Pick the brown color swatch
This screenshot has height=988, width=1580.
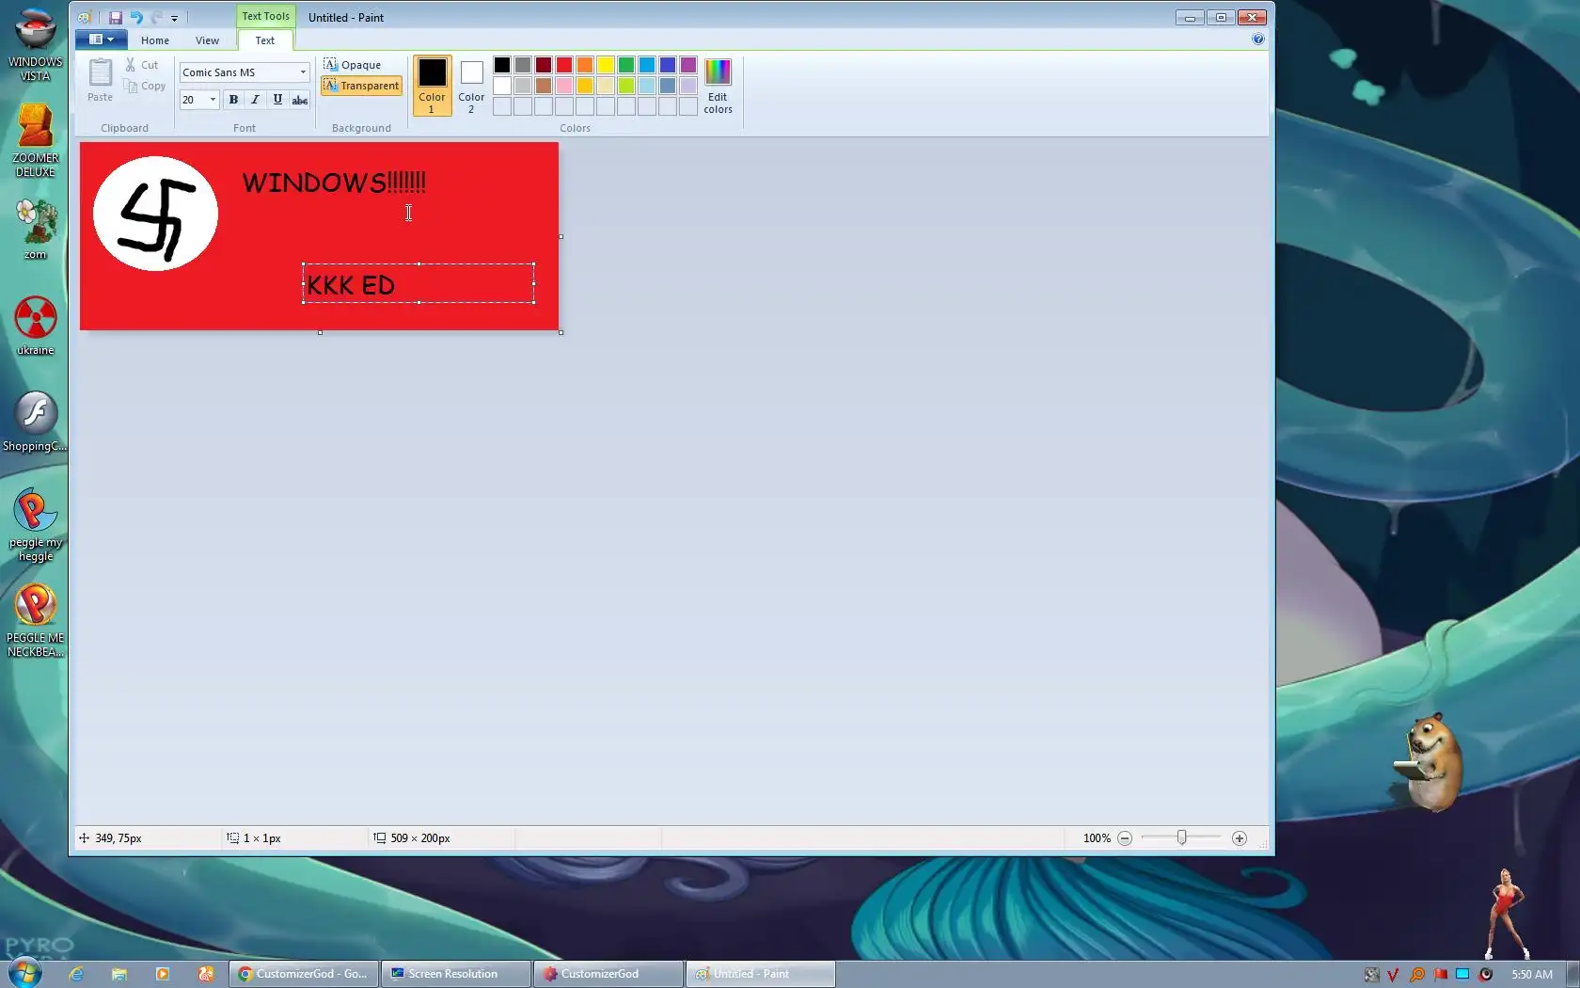click(x=544, y=86)
